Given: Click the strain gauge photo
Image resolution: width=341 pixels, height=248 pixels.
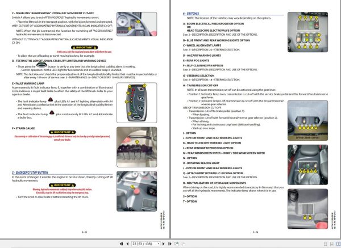Looking at the screenshot, I should click(x=136, y=147).
